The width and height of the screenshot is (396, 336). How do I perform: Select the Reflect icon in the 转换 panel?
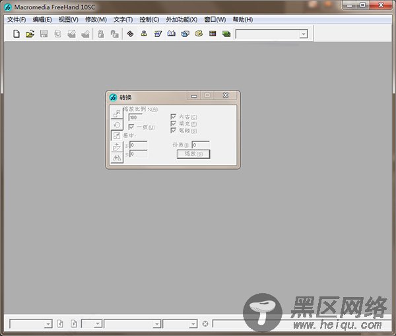[x=117, y=158]
